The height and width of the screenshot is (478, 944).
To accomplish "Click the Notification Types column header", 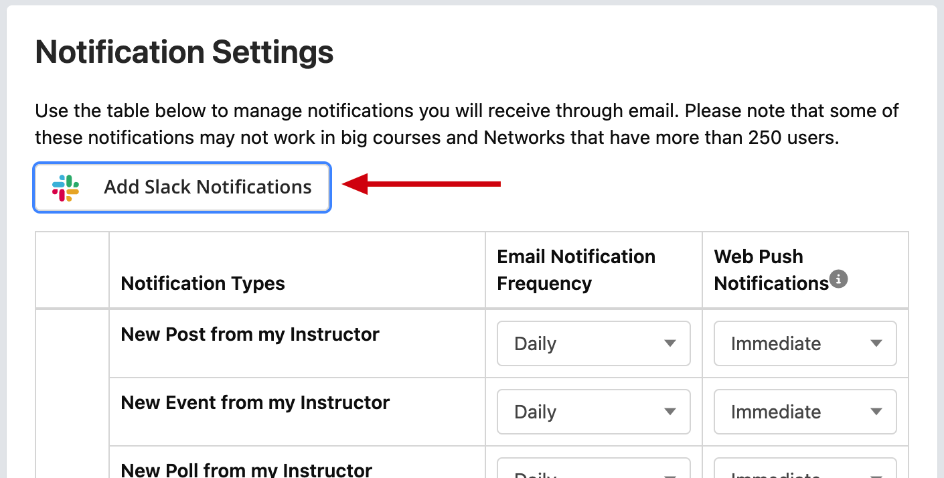I will (203, 283).
